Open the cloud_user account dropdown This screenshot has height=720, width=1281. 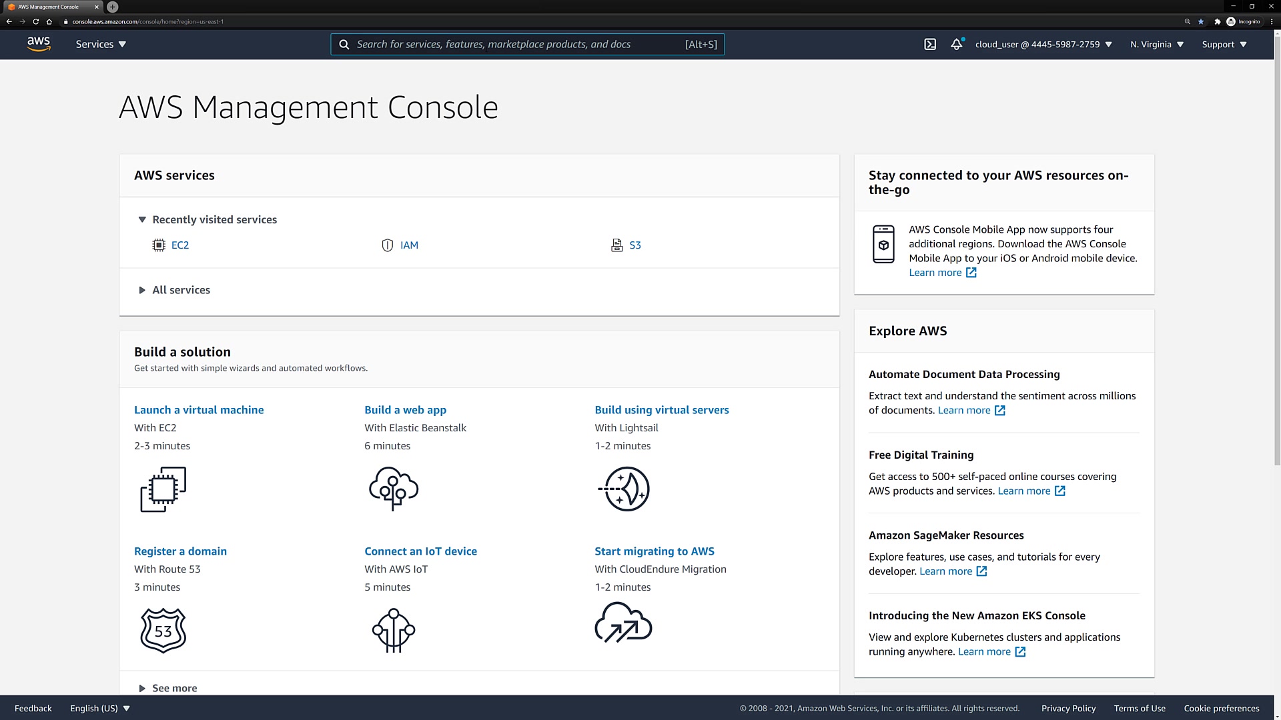coord(1043,45)
